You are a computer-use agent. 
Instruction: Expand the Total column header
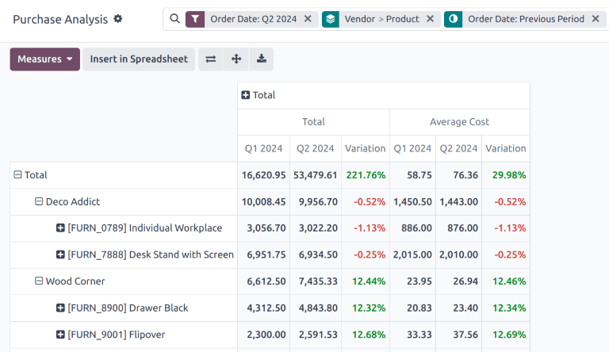pyautogui.click(x=246, y=95)
